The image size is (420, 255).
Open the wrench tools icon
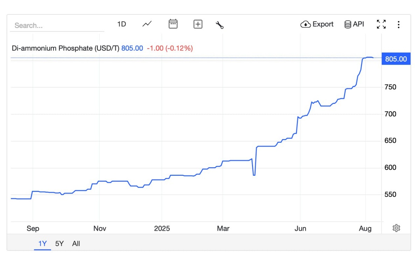pos(220,25)
